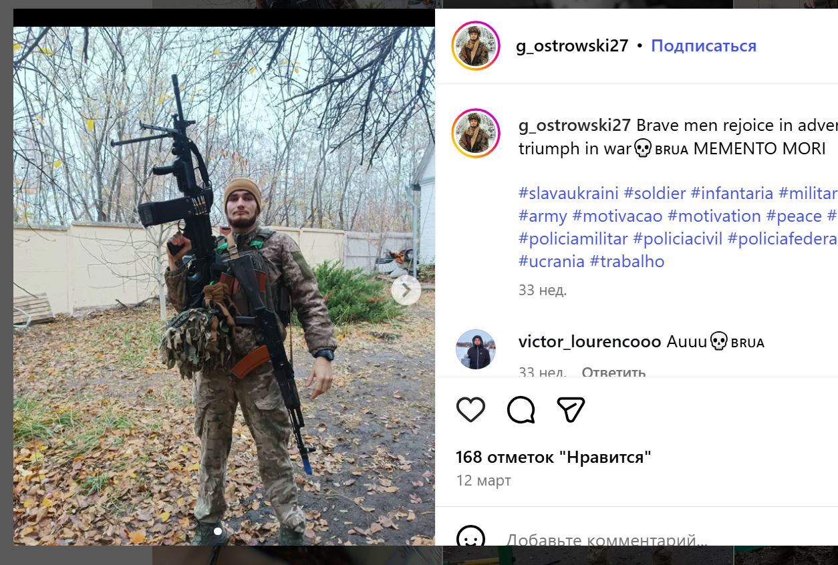Open the #slavaukraini hashtag
Screen dimensions: 838x565
click(569, 193)
